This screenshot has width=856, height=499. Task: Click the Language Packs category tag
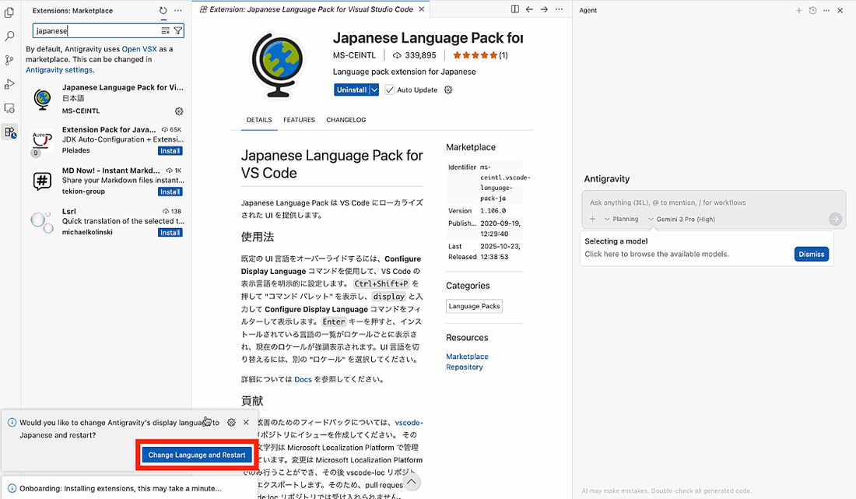[474, 306]
